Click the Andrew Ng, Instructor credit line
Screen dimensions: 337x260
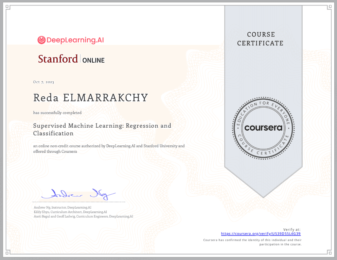(x=63, y=207)
